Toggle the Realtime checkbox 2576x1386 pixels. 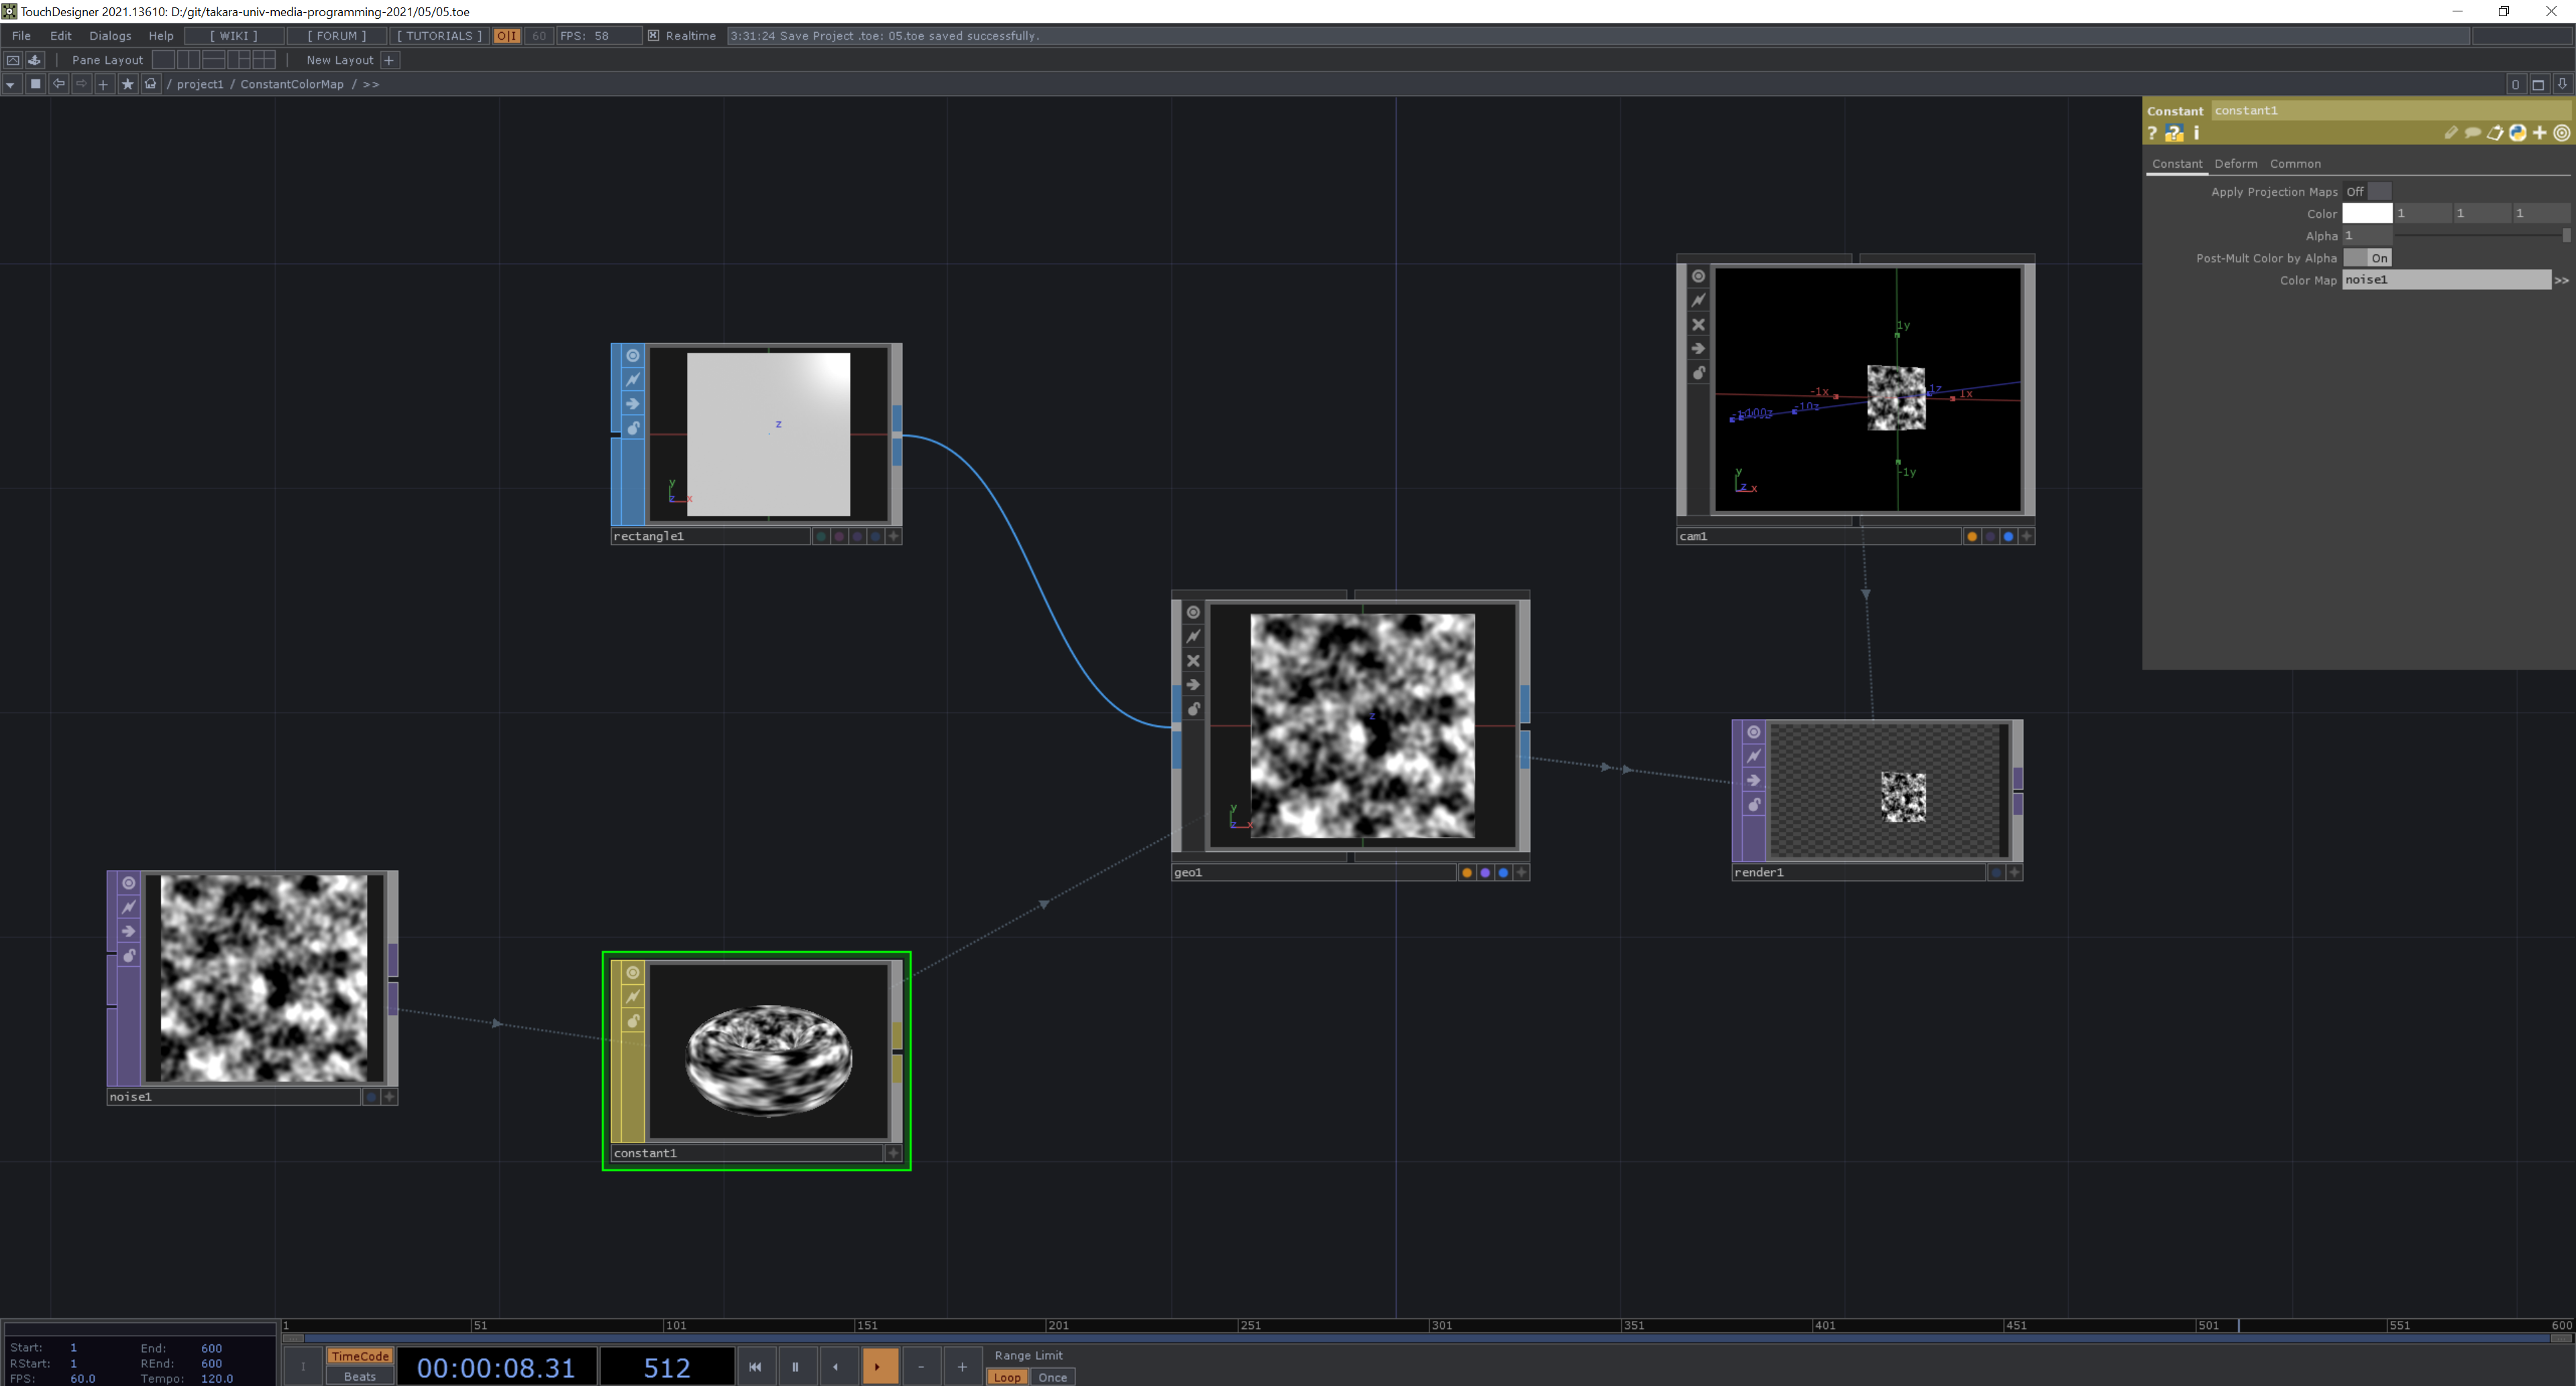[654, 36]
